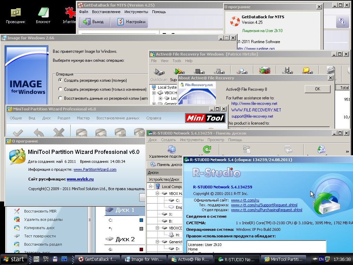This screenshot has width=353, height=265.
Task: Click OK in About Active@ File Recovery
Action: click(x=317, y=89)
